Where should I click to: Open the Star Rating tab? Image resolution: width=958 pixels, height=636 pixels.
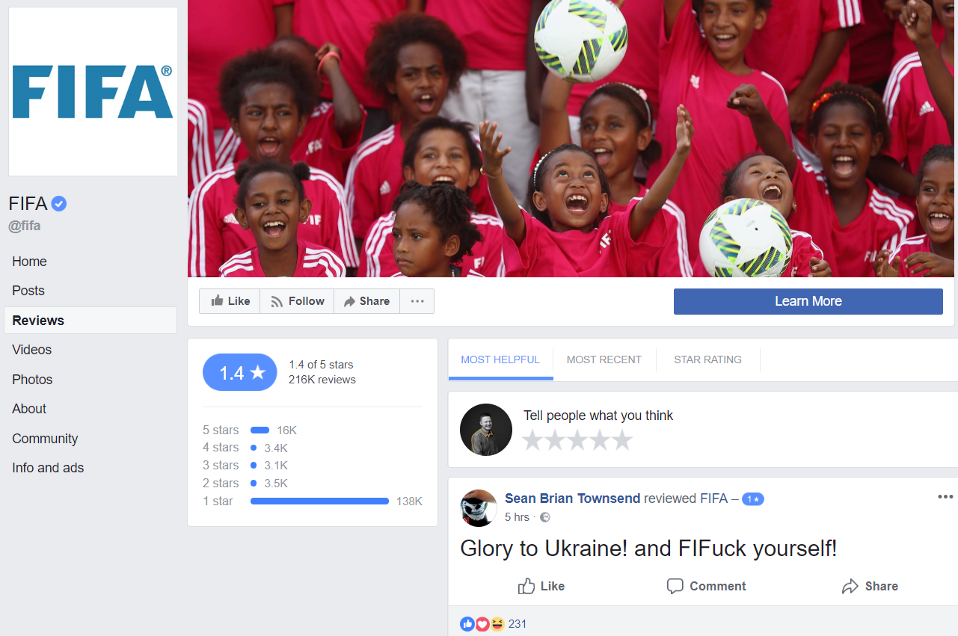pos(707,359)
